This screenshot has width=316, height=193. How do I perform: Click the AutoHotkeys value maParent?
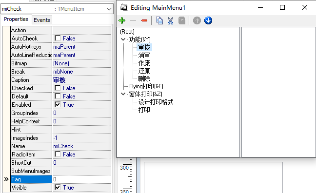[x=64, y=47]
